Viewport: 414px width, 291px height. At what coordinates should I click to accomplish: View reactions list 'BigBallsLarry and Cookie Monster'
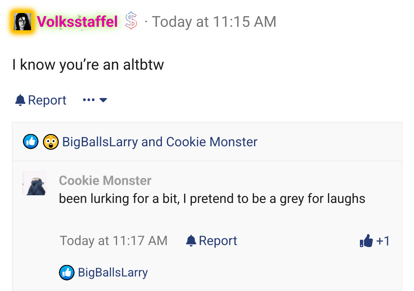pyautogui.click(x=160, y=142)
